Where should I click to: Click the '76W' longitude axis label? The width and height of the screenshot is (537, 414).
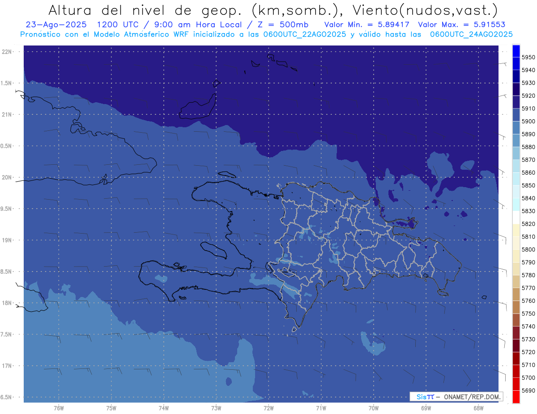tap(59, 408)
